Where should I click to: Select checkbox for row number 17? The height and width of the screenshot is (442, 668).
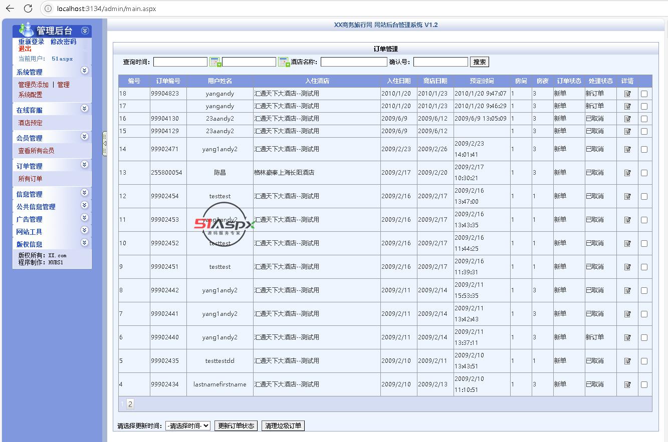click(x=644, y=106)
